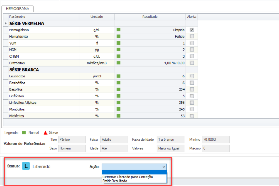The image size is (279, 186).
Task: Click the Idade field showing Até
Action: tap(114, 148)
